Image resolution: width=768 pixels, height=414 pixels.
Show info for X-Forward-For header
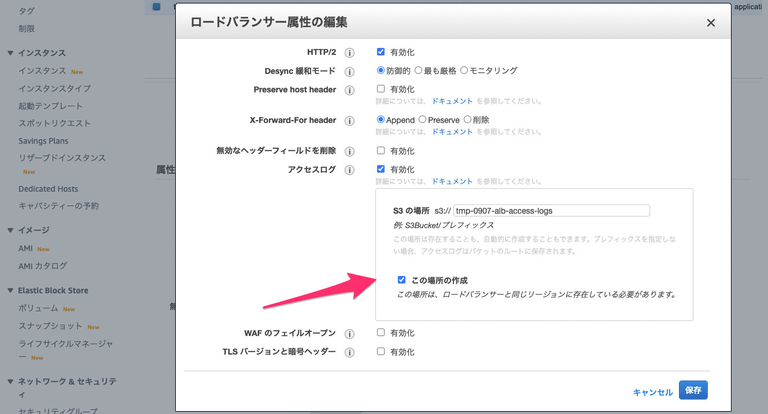[x=349, y=121]
